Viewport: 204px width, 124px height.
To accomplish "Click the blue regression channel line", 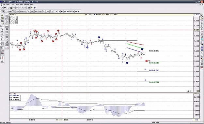I will [134, 50].
